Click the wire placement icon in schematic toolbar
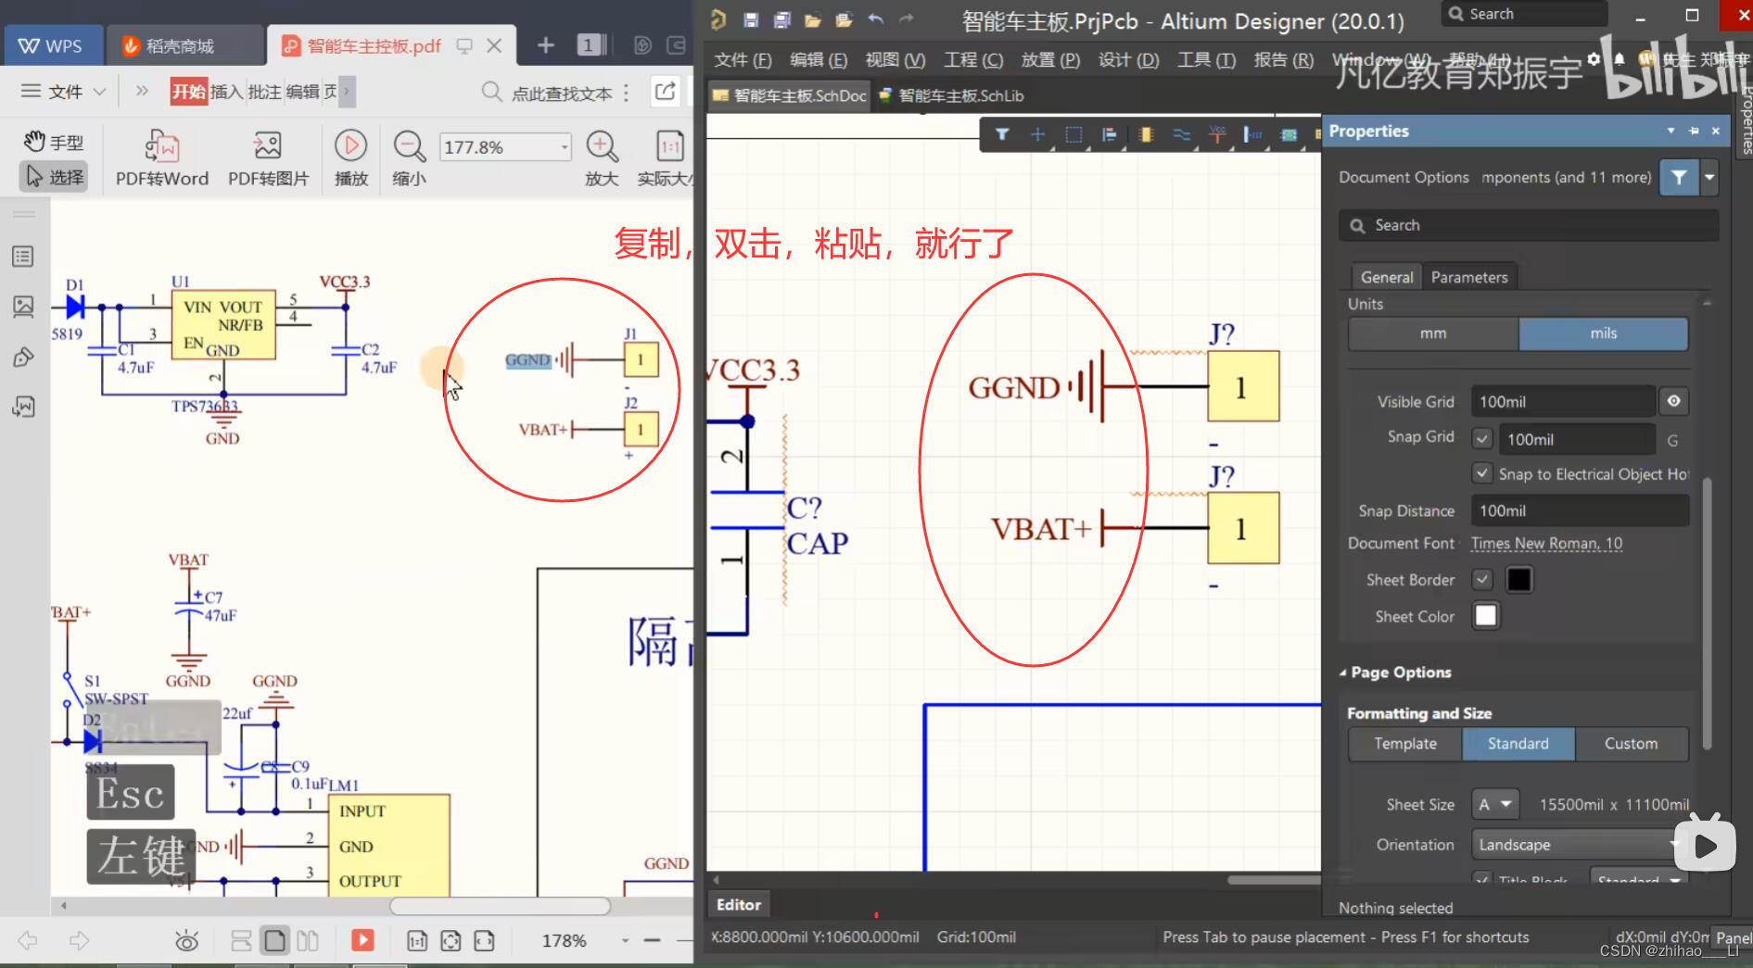1753x968 pixels. pos(1181,134)
